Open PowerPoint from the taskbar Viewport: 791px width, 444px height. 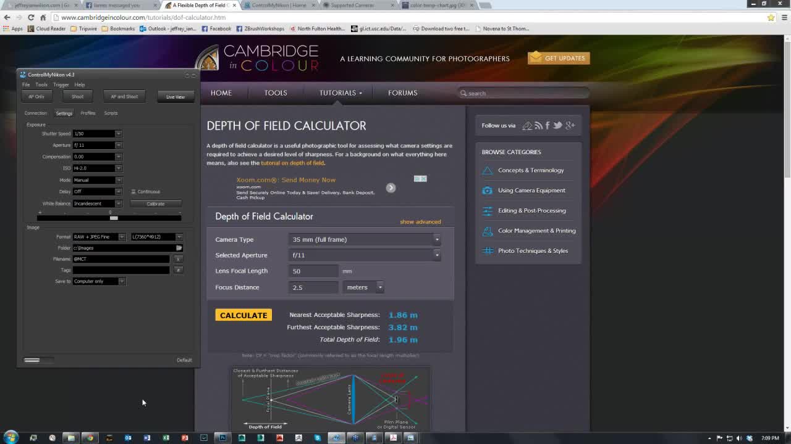tap(185, 438)
